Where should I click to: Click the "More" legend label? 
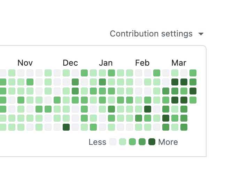tap(168, 142)
